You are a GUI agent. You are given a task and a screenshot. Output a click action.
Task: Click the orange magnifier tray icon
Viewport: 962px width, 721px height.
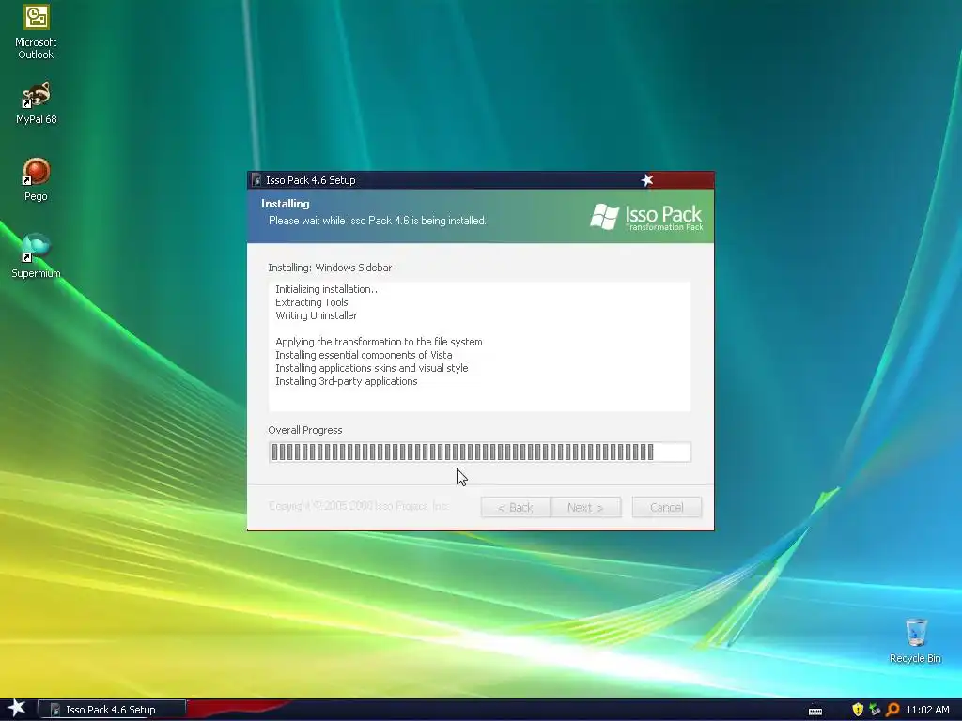(x=892, y=710)
